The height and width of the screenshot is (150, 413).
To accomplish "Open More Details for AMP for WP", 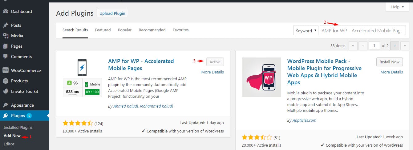I will (213, 72).
